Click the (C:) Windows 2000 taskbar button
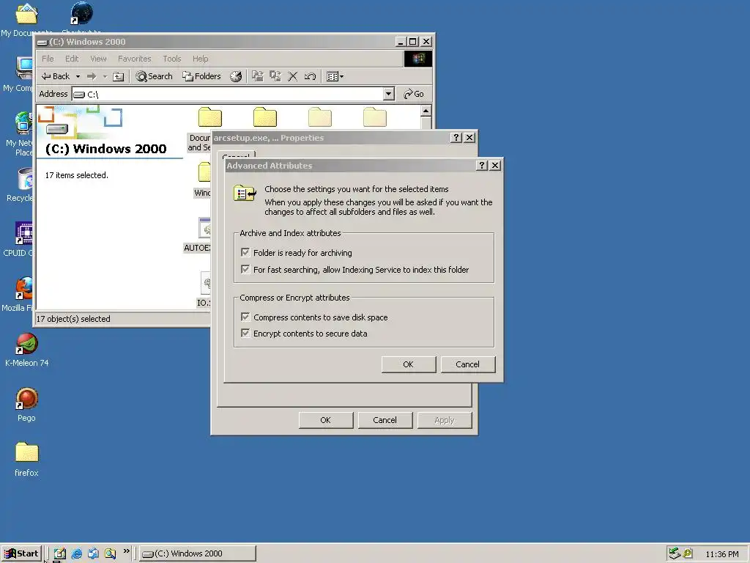 point(198,553)
